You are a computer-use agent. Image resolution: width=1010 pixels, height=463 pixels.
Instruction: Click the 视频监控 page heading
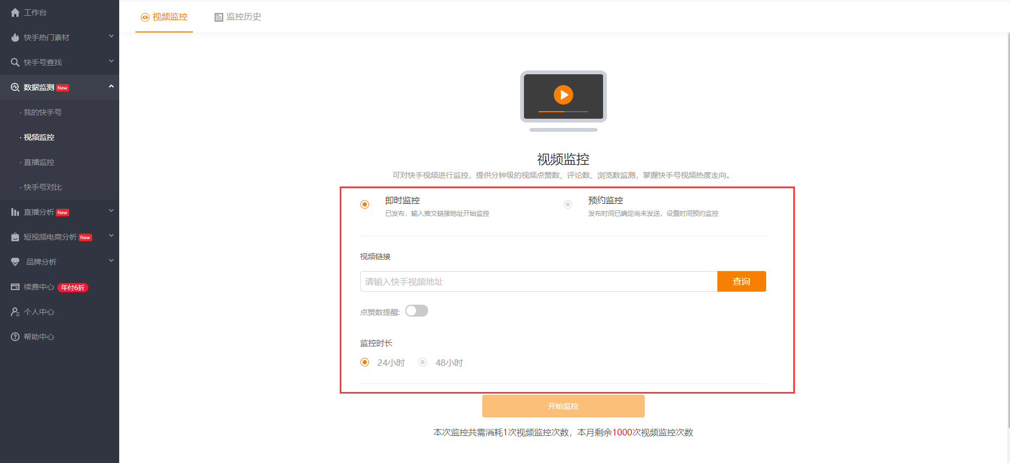(563, 159)
